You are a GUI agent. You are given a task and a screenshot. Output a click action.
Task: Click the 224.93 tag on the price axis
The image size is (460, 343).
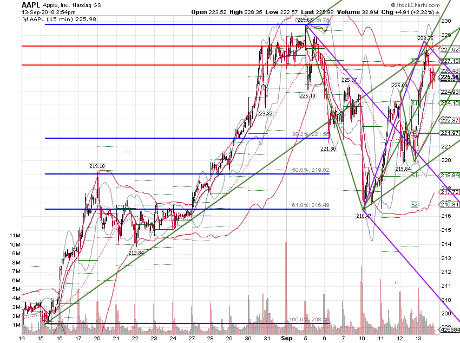pyautogui.click(x=449, y=92)
